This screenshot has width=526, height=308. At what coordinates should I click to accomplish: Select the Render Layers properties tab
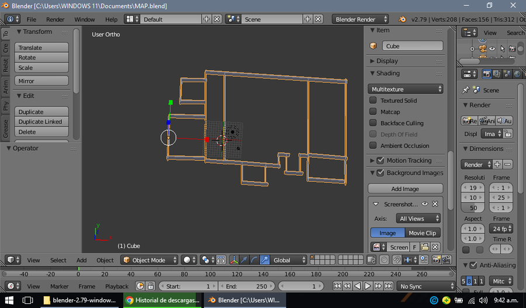coord(497,74)
